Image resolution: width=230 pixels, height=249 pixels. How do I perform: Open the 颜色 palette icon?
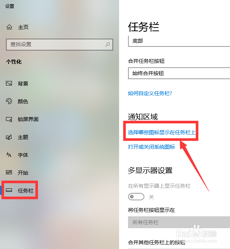pyautogui.click(x=9, y=101)
